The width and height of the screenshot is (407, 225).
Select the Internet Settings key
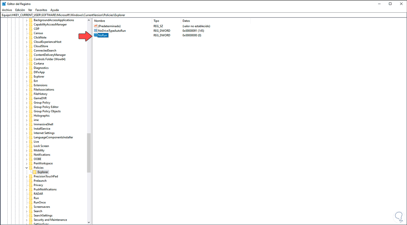[44, 133]
